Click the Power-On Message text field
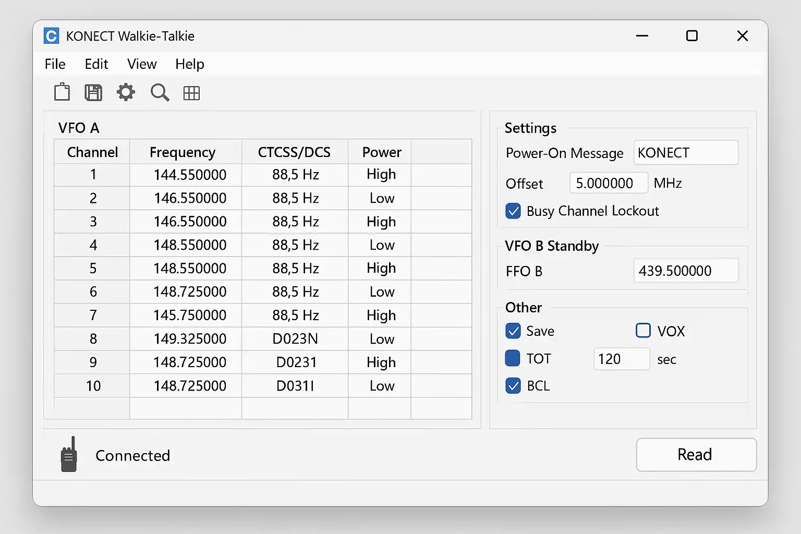 685,153
